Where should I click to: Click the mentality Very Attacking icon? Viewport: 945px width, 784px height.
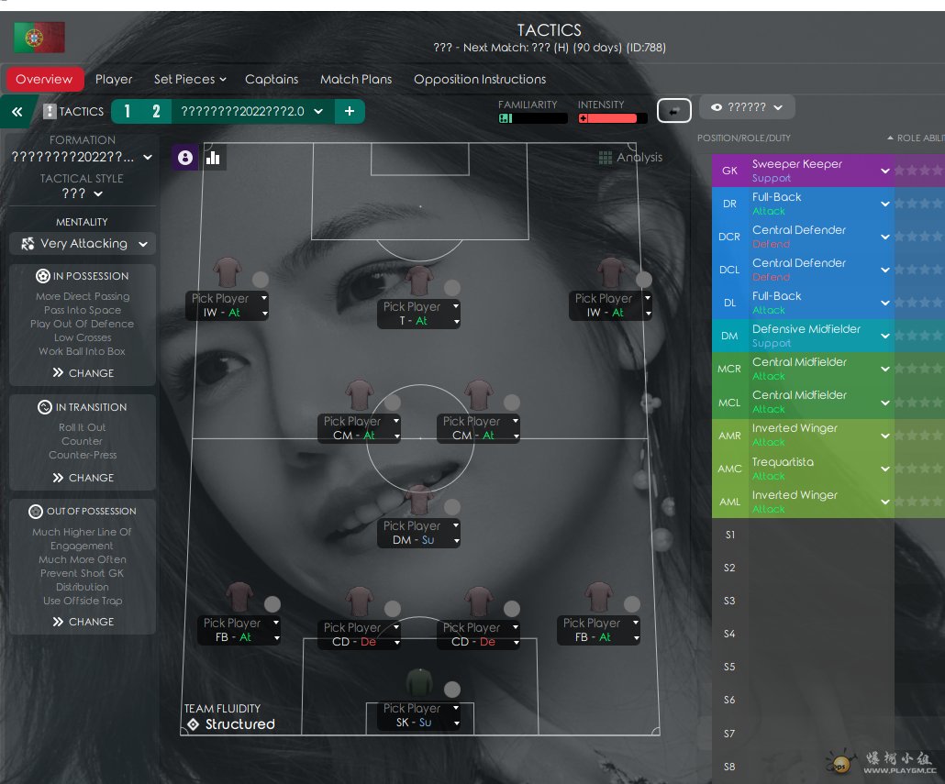[28, 243]
